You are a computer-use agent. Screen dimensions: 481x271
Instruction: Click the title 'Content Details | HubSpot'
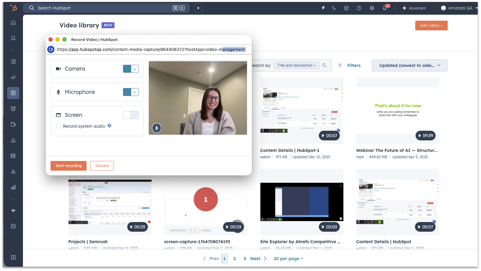pos(384,242)
